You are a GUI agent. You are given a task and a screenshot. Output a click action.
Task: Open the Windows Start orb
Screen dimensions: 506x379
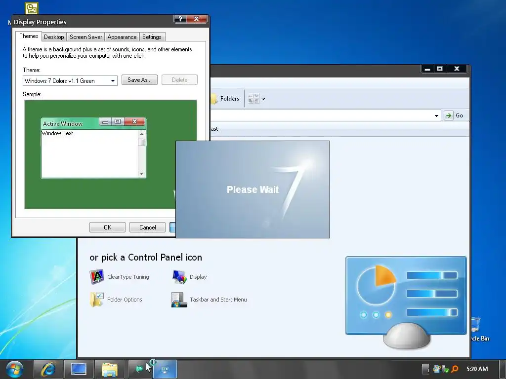tap(14, 369)
